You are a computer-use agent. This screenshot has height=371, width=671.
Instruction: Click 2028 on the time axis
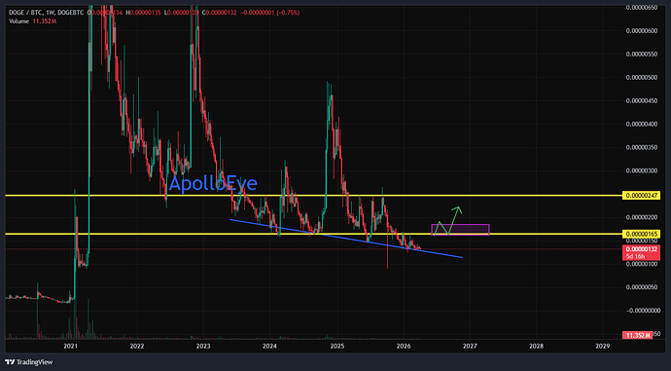pos(537,346)
